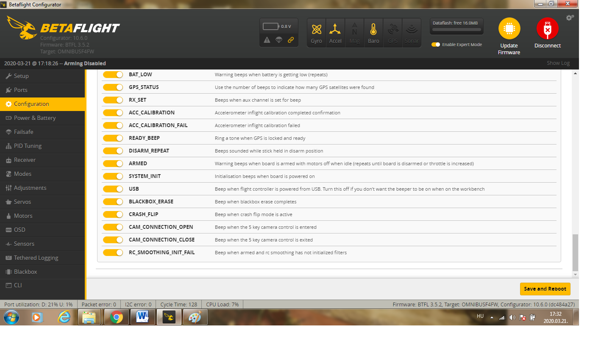
Task: Open Google Chrome from the taskbar
Action: click(x=117, y=317)
